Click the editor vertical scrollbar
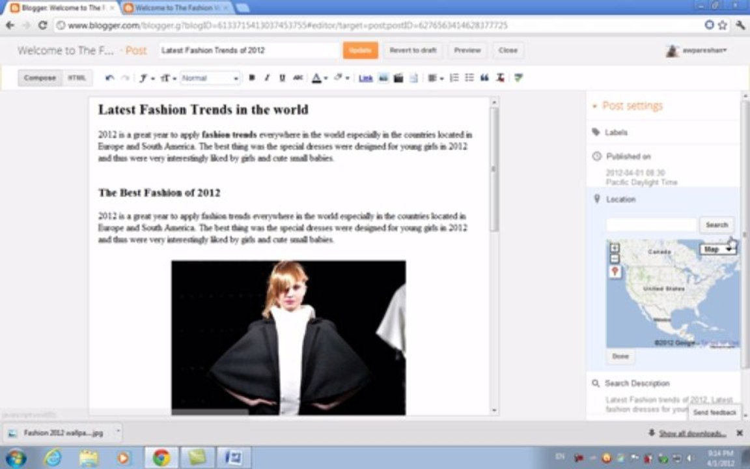 pyautogui.click(x=495, y=169)
